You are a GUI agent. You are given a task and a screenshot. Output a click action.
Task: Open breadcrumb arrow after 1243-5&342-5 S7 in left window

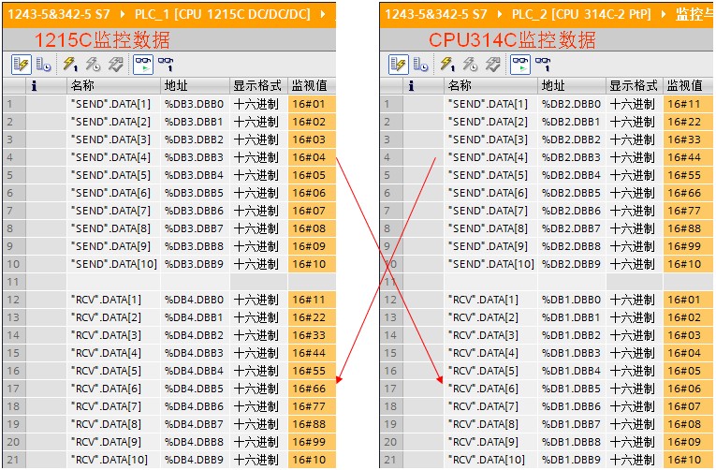(x=123, y=15)
